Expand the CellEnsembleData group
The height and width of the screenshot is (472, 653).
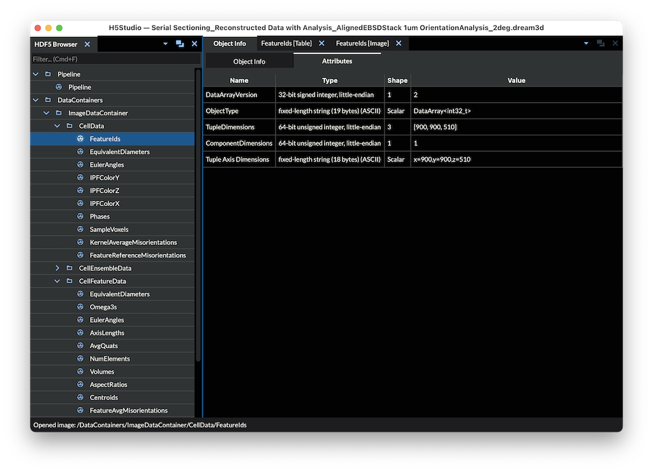click(x=57, y=269)
